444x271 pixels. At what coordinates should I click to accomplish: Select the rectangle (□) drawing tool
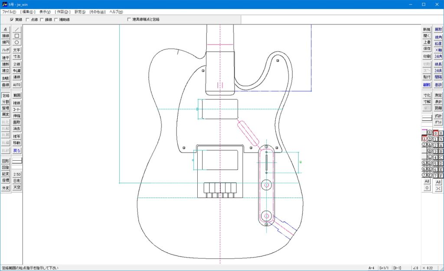[17, 36]
